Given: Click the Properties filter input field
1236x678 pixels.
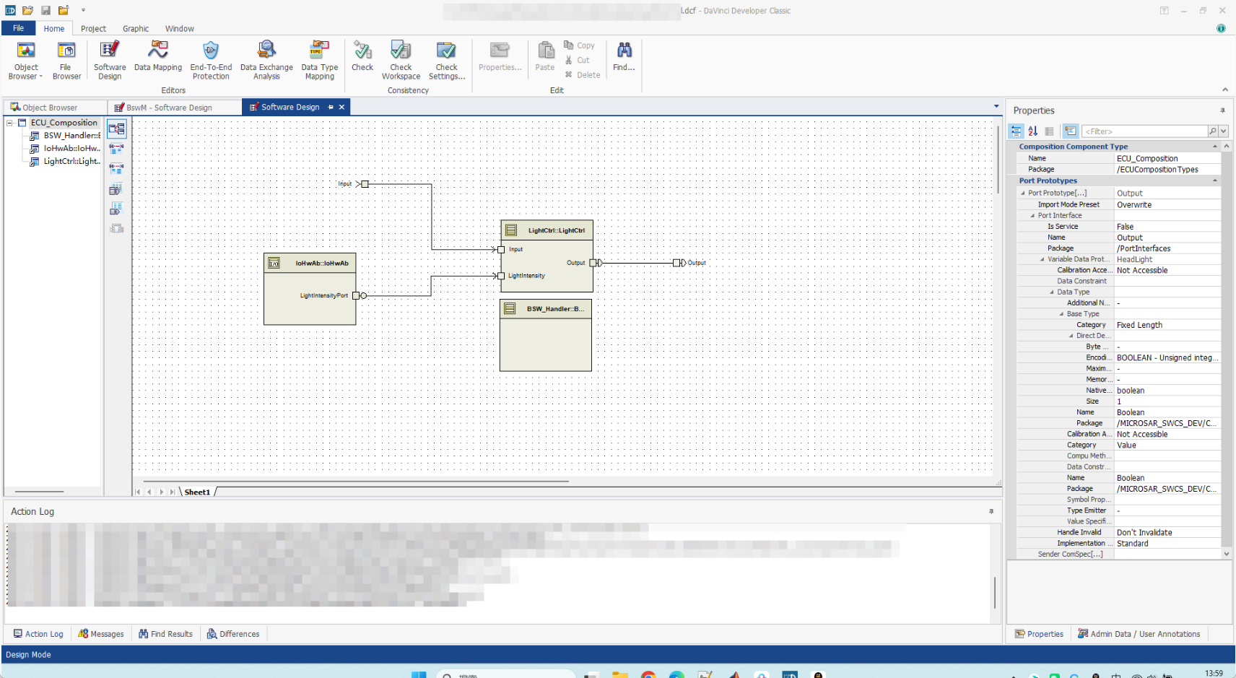Looking at the screenshot, I should pyautogui.click(x=1144, y=131).
